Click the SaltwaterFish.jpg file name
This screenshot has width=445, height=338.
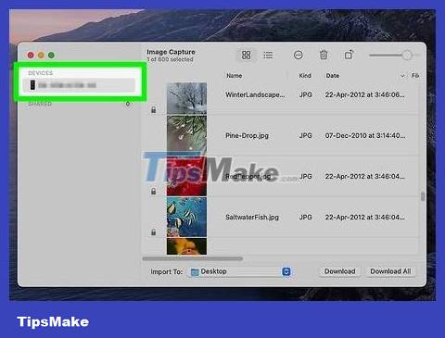coord(252,218)
